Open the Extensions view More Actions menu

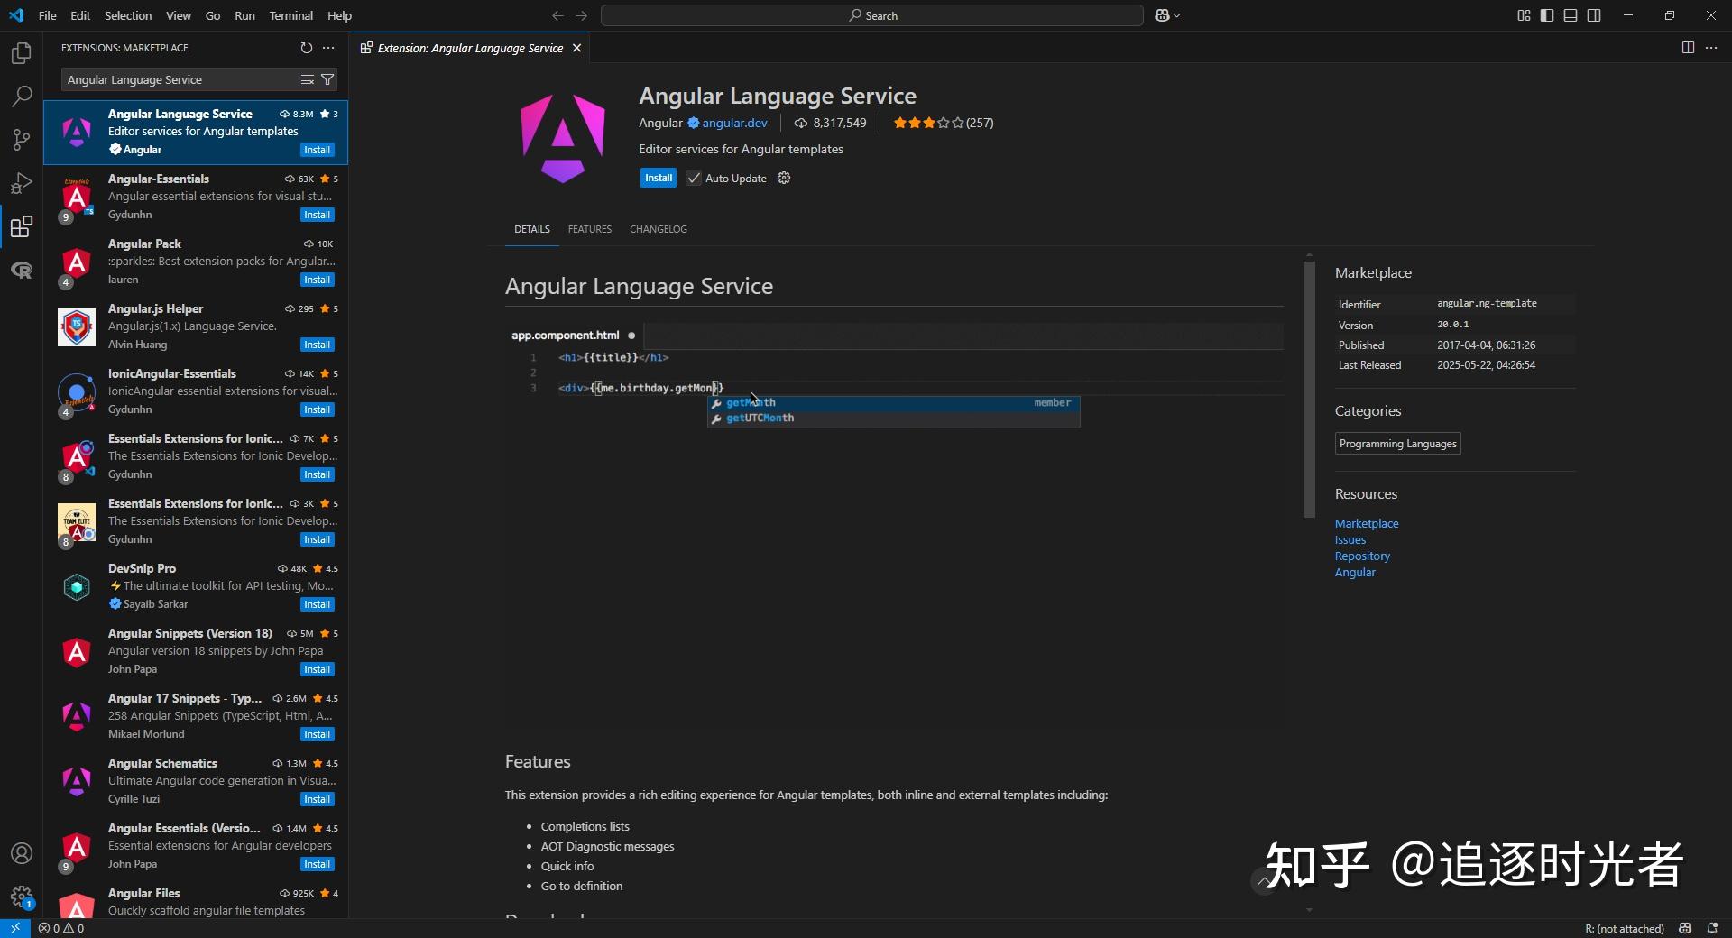pyautogui.click(x=327, y=48)
